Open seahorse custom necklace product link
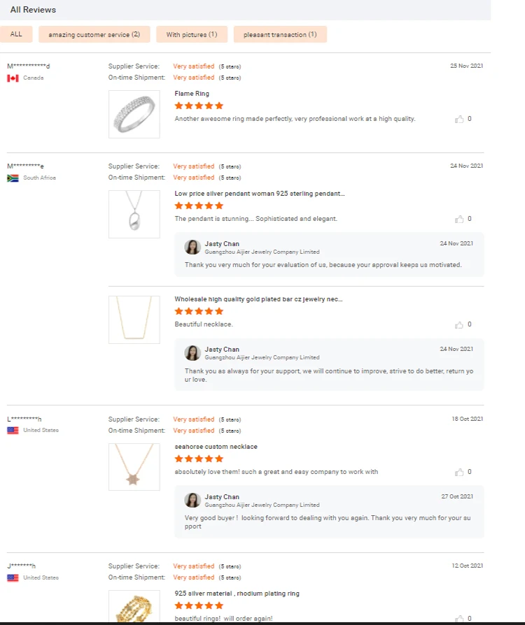Image resolution: width=525 pixels, height=625 pixels. pos(216,447)
